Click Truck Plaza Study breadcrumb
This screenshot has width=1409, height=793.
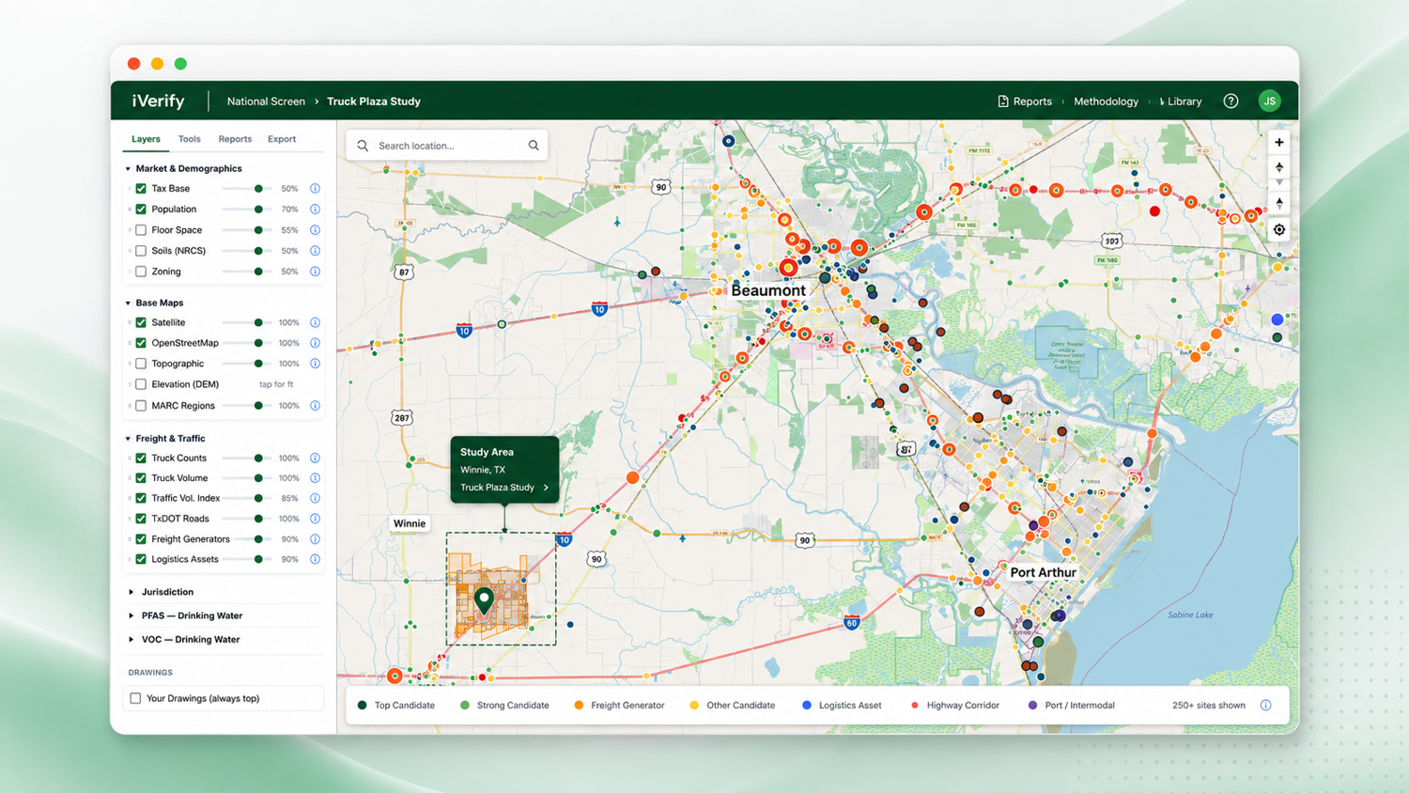[x=374, y=101]
